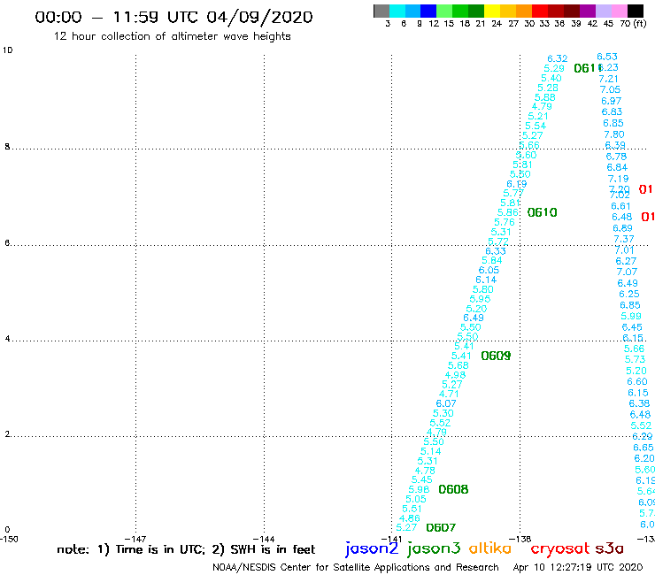This screenshot has height=575, width=655.
Task: Click the Apr 10 12:27:19 timestamp
Action: (578, 567)
